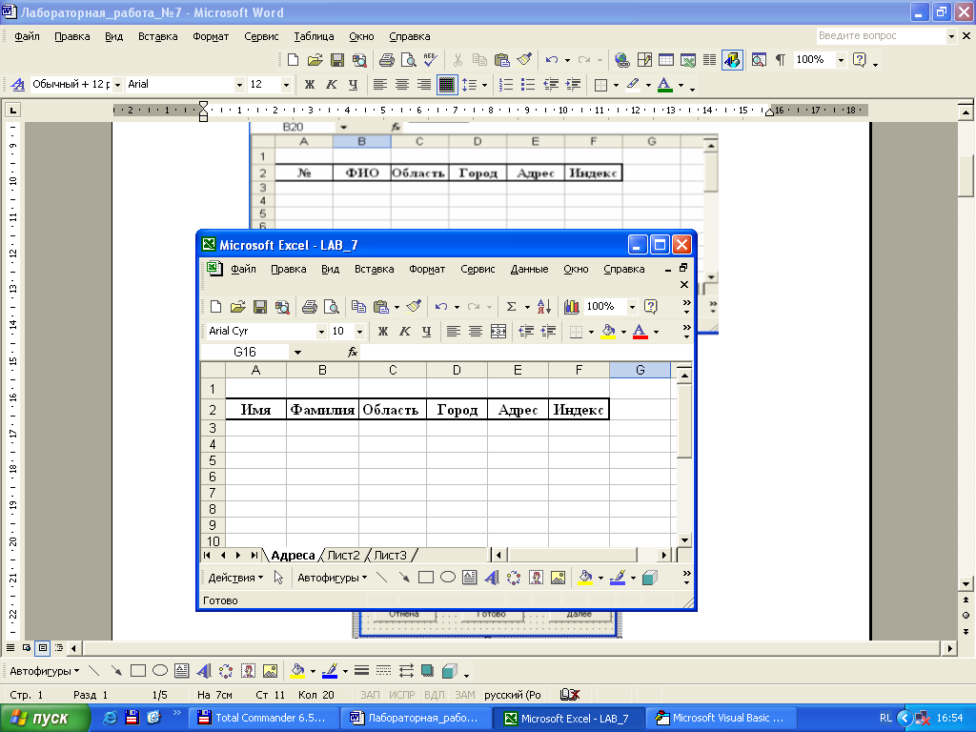Toggle Bold in Word formatting toolbar
Image resolution: width=976 pixels, height=732 pixels.
[x=310, y=84]
